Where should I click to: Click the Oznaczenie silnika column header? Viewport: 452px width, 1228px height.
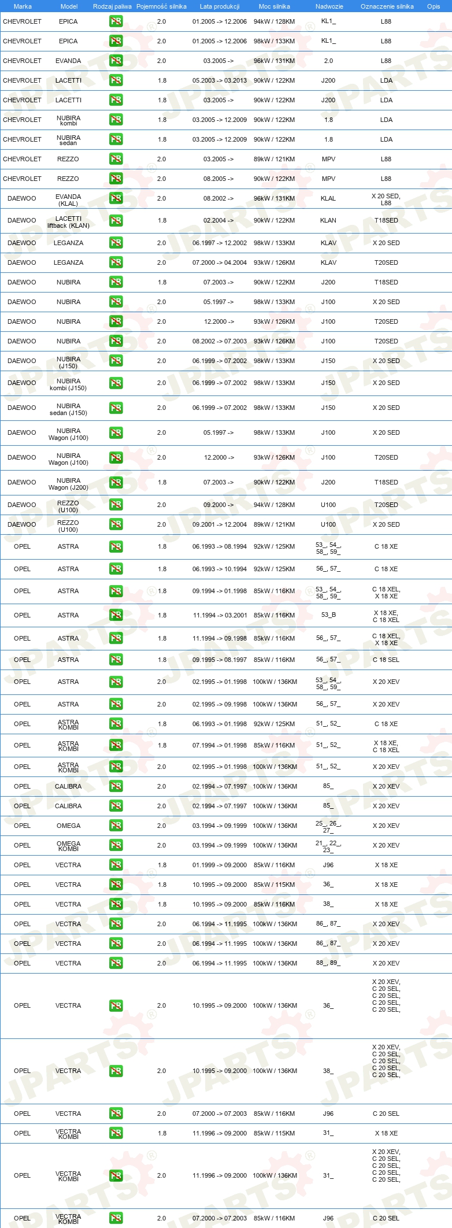point(387,6)
